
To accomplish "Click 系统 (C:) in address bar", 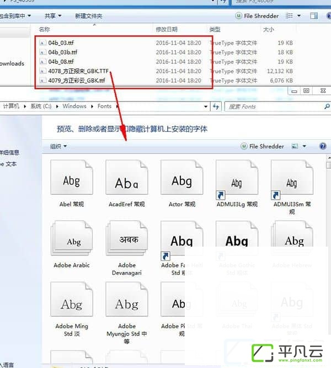I will (41, 106).
